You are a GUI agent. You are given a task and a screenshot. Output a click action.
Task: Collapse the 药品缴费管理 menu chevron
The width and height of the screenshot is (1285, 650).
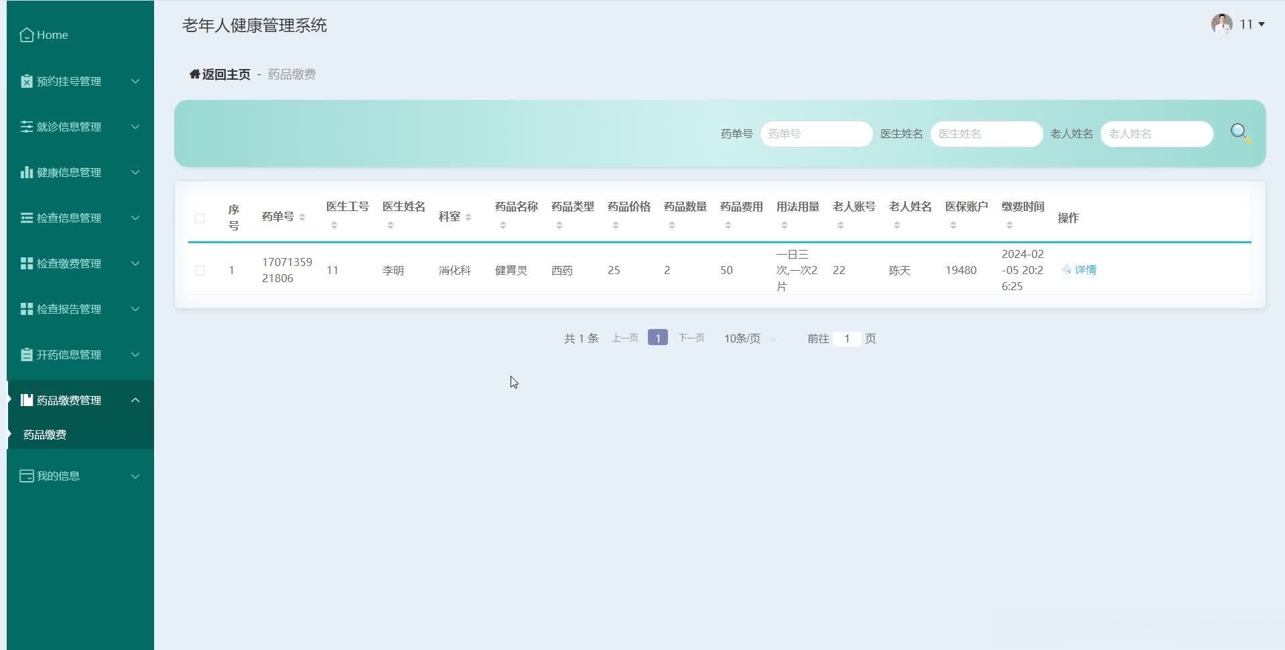point(136,400)
